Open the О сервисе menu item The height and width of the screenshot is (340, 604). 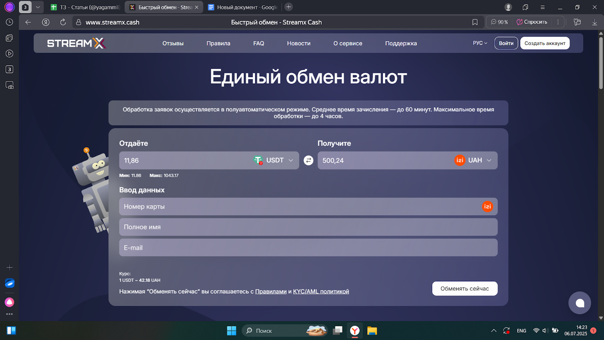[348, 43]
